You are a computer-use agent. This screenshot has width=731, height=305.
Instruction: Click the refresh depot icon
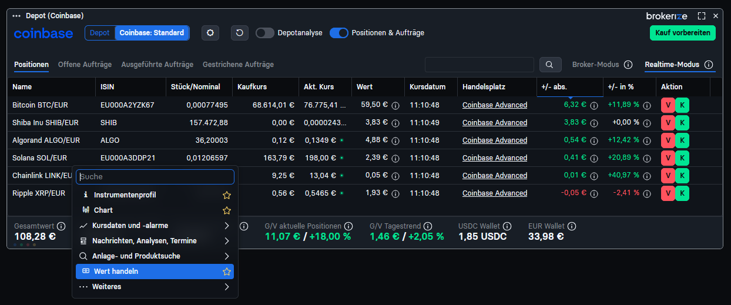tap(239, 33)
